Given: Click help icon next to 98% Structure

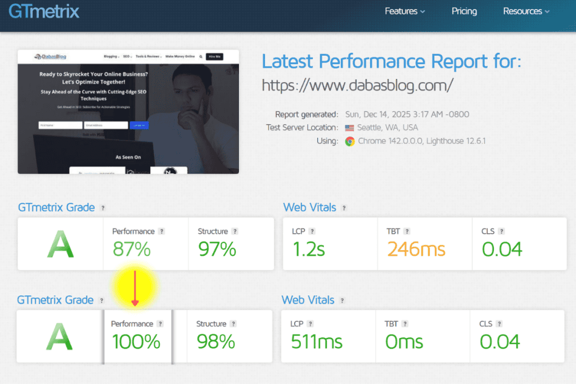Looking at the screenshot, I should coord(233,324).
